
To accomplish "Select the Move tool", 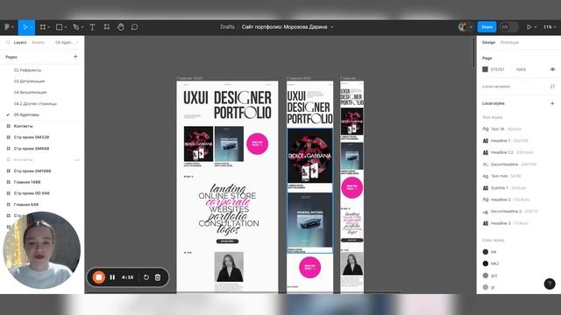I will [25, 27].
